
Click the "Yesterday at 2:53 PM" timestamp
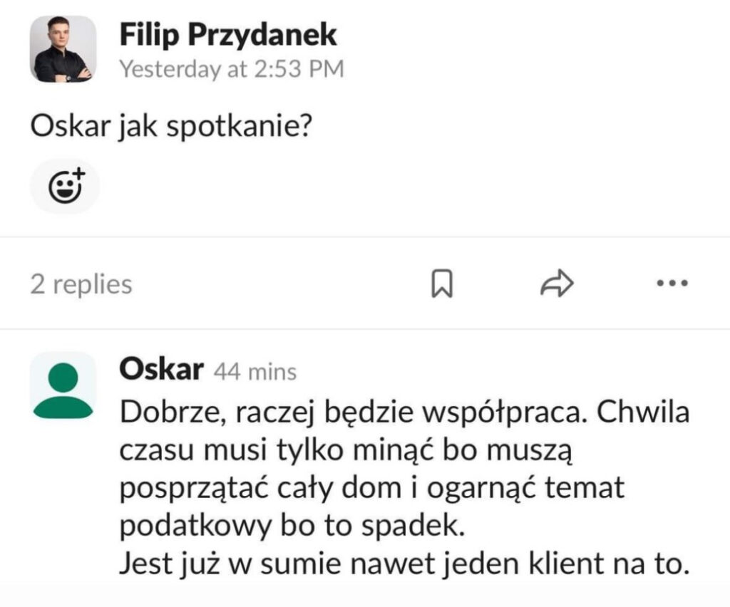point(231,69)
